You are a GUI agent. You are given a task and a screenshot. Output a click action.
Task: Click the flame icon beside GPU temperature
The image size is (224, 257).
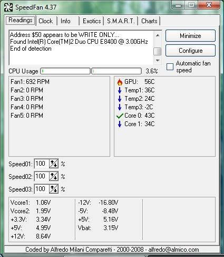120,82
